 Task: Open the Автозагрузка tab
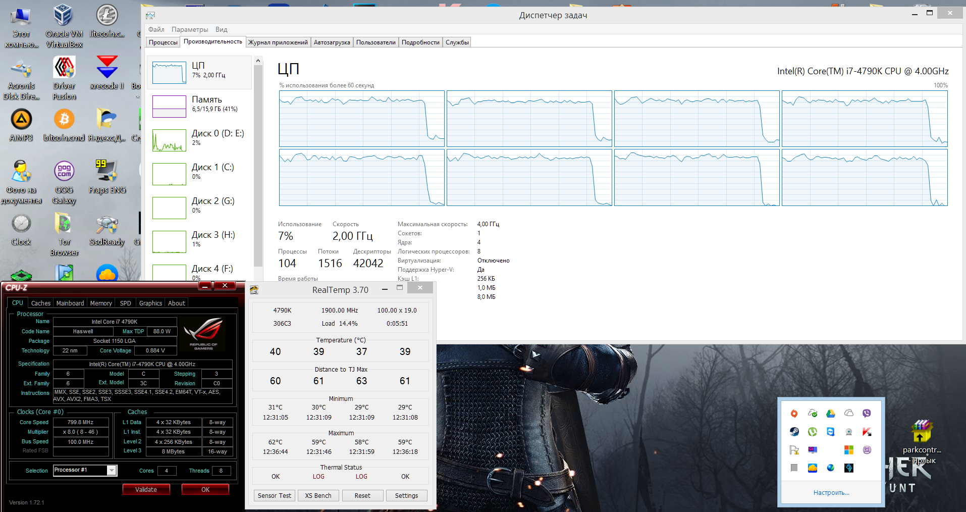pyautogui.click(x=332, y=42)
